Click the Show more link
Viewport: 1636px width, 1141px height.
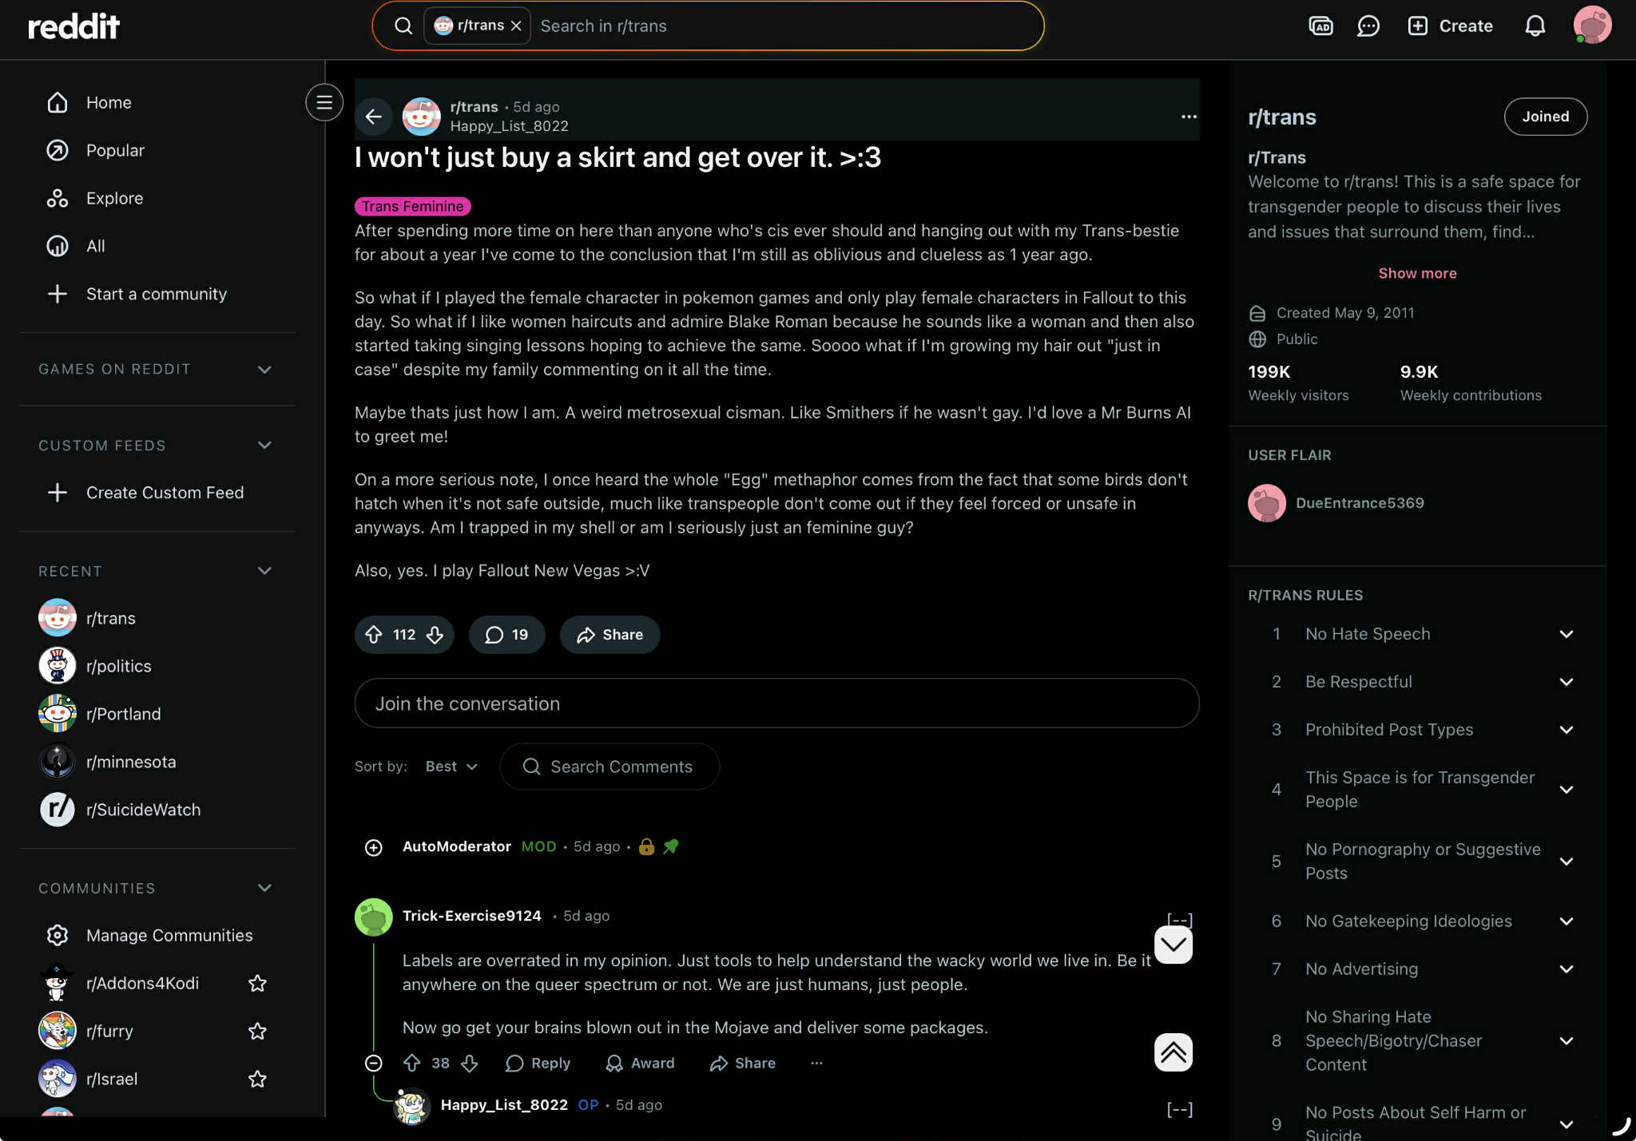[x=1417, y=273]
